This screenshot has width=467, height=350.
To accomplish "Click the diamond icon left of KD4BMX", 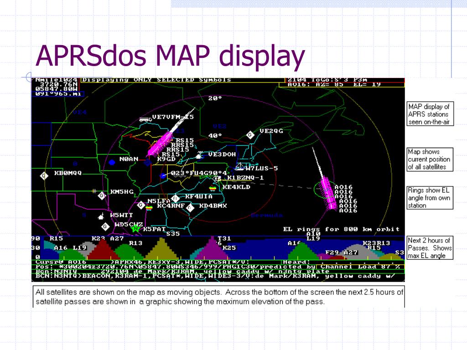I will click(190, 207).
